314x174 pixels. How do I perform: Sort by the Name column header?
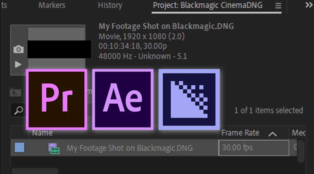[x=42, y=133]
